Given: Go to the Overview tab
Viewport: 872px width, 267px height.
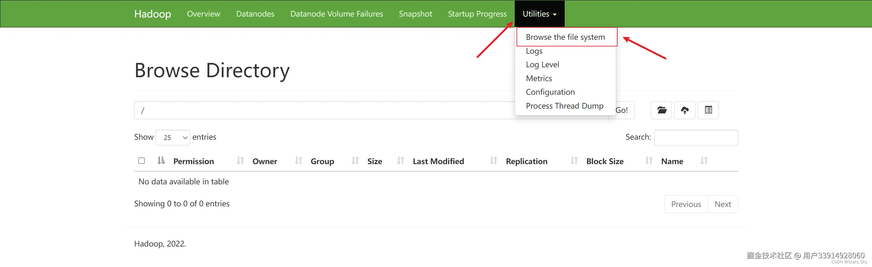Looking at the screenshot, I should click(x=203, y=14).
